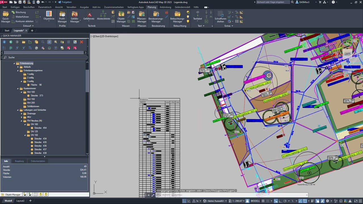This screenshot has width=363, height=204.
Task: Toggle the selected blue square highlight button
Action: coord(49,42)
